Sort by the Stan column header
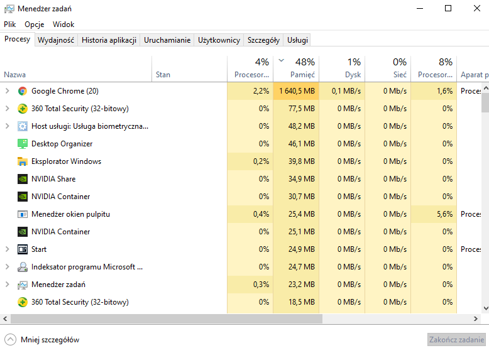This screenshot has width=489, height=353. click(x=190, y=69)
